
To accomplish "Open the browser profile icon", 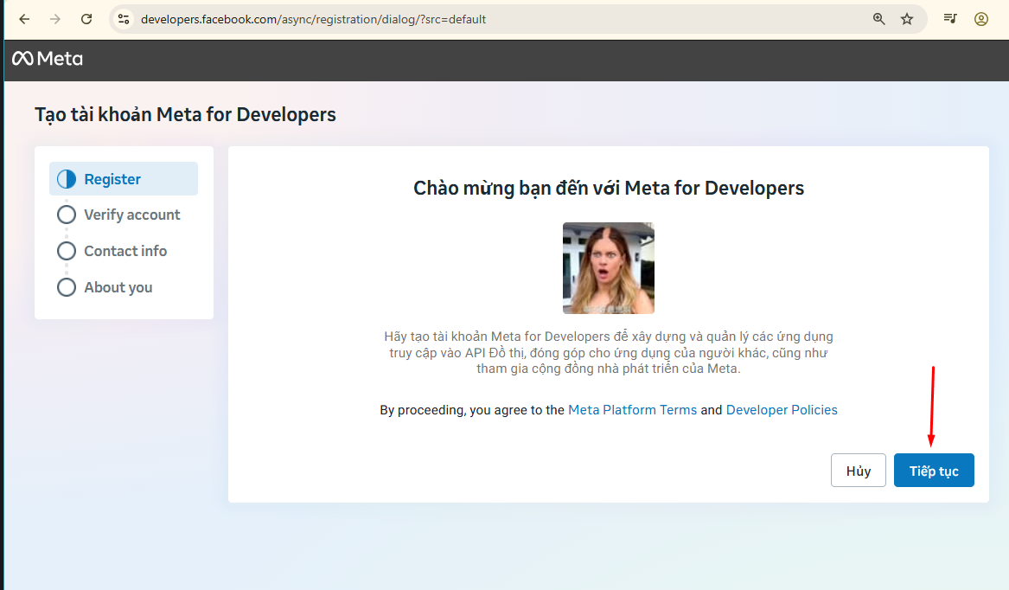I will 981,19.
